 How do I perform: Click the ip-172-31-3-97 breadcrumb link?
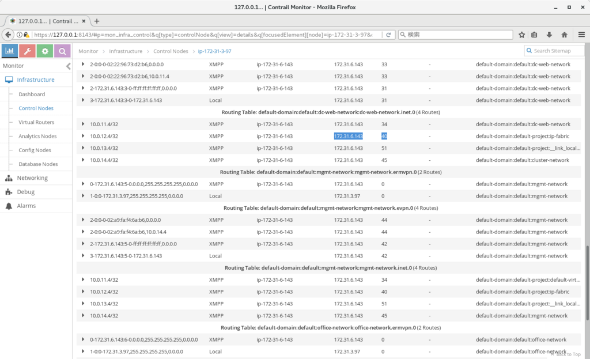coord(214,51)
